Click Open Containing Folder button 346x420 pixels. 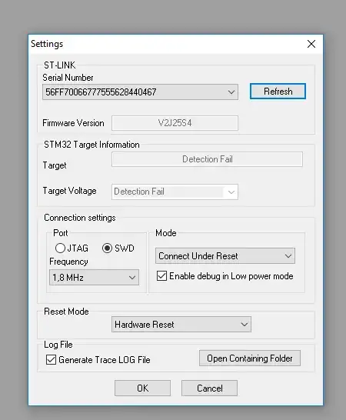point(250,358)
